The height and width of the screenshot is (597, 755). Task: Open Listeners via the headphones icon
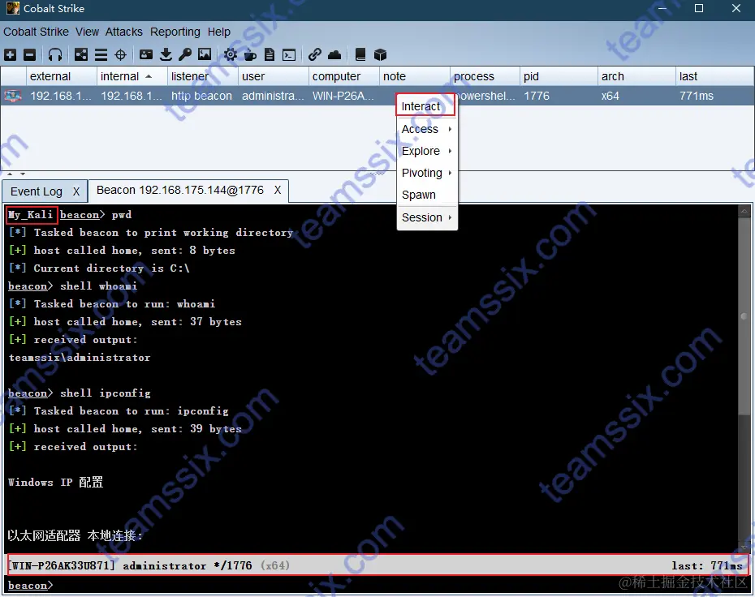click(x=55, y=55)
